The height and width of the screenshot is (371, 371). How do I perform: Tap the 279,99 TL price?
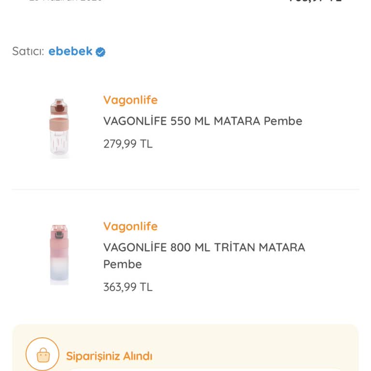point(128,144)
